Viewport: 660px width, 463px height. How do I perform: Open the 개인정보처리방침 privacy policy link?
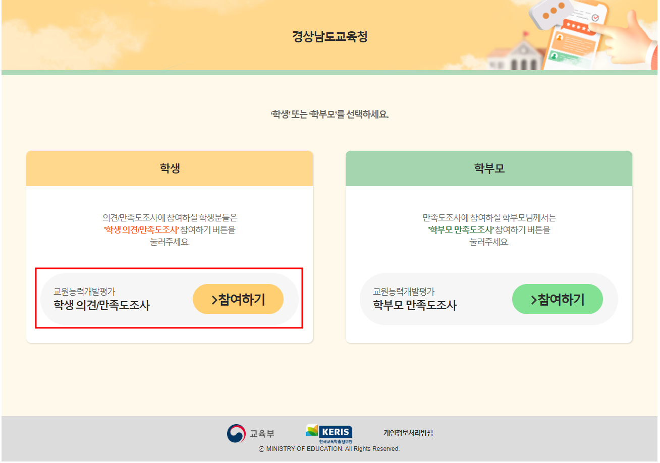pos(408,433)
